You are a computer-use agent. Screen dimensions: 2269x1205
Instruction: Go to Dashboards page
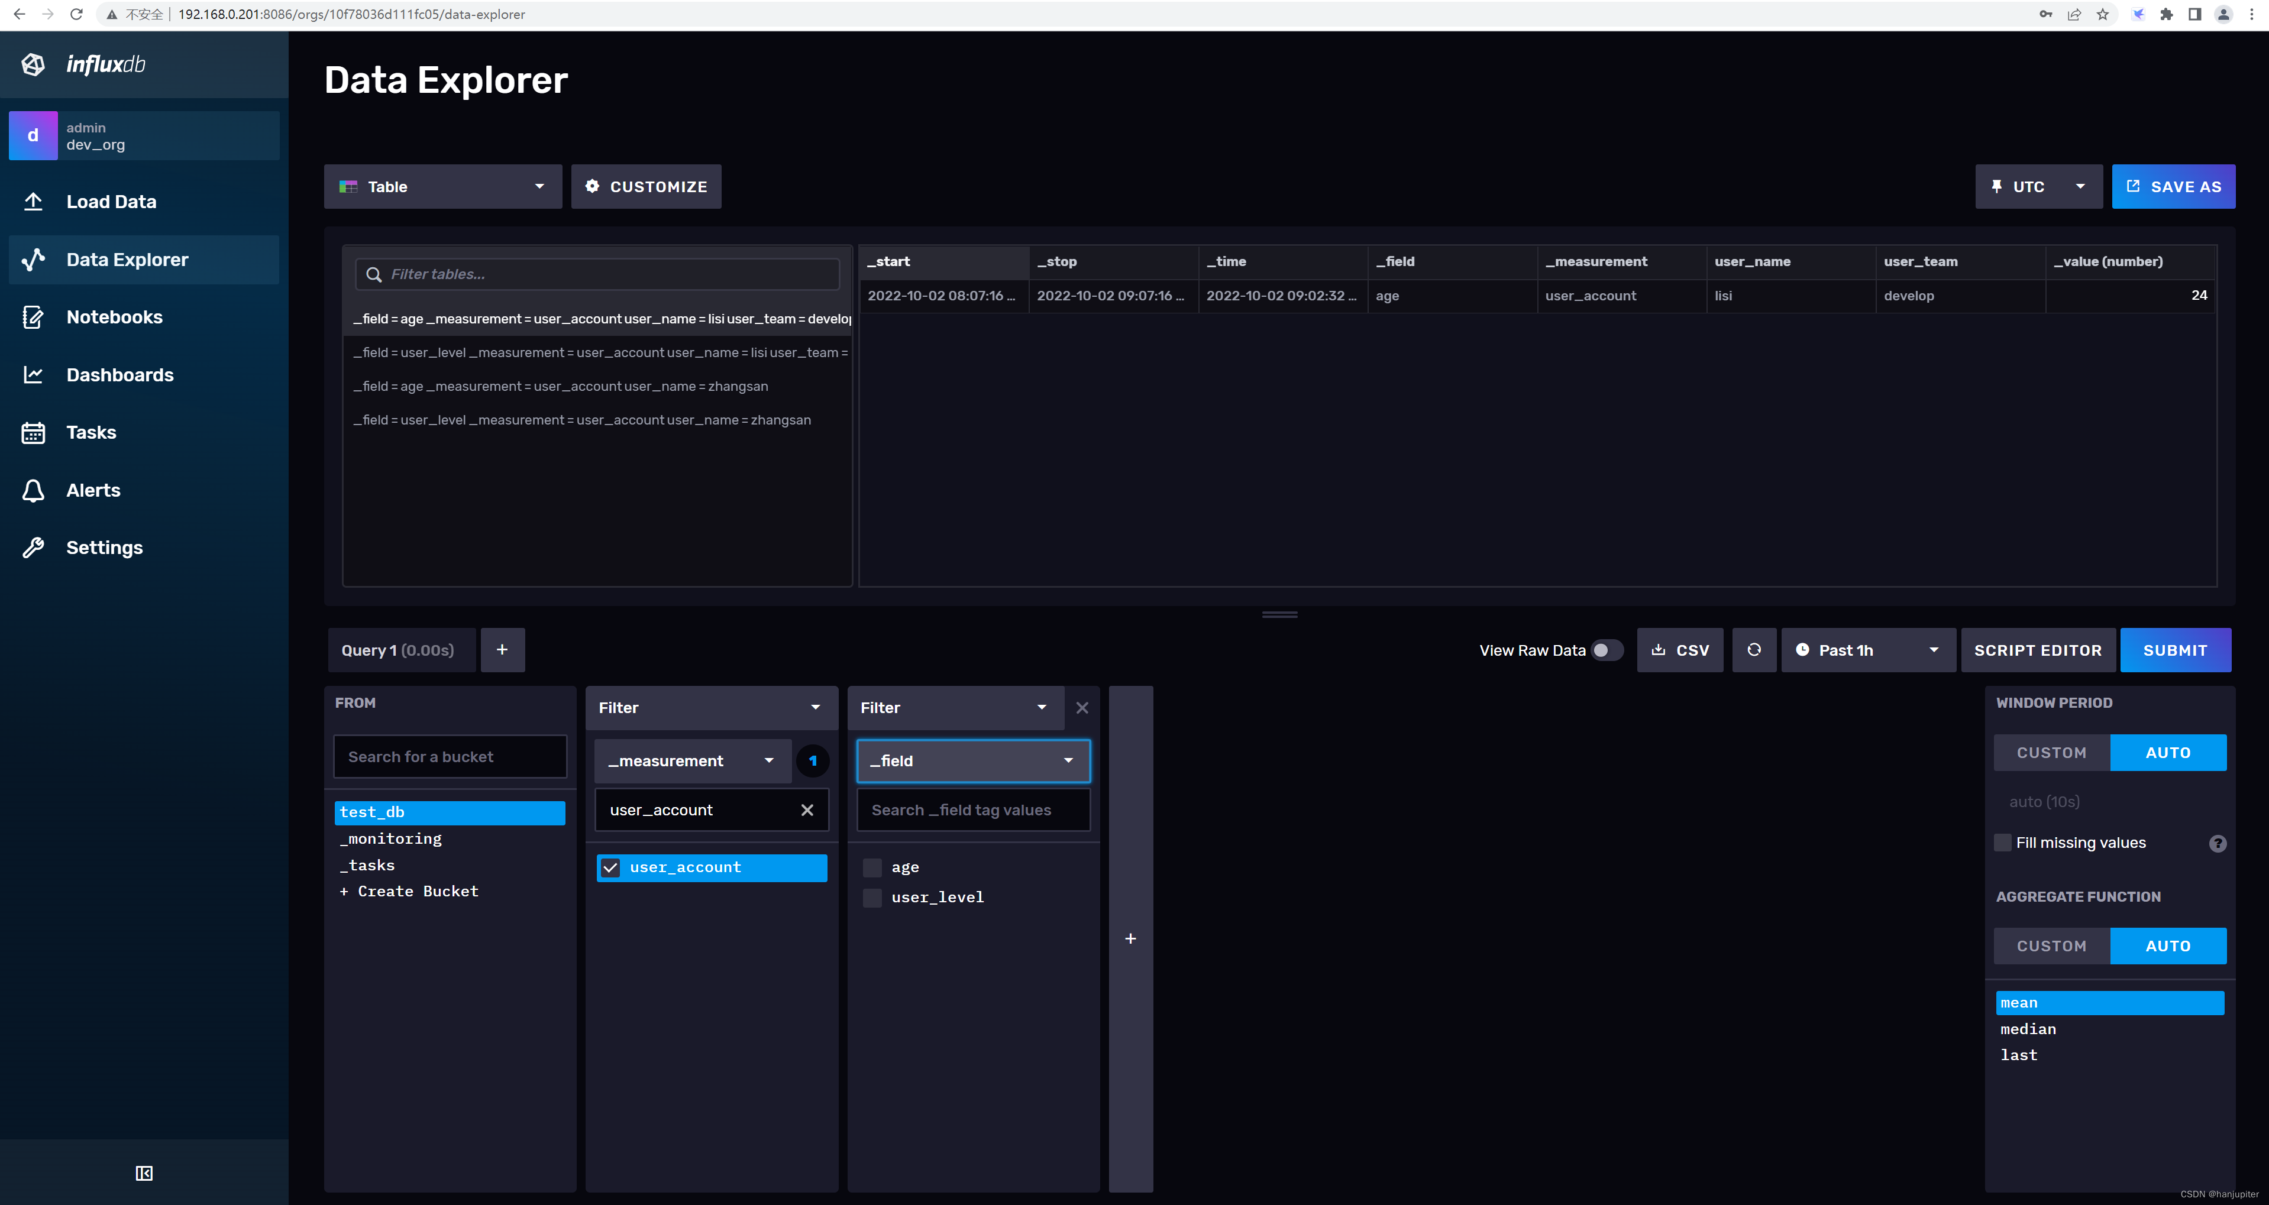[x=120, y=375]
